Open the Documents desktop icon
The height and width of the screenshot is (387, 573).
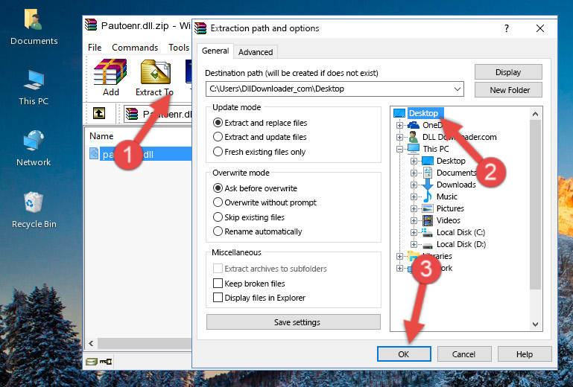34,27
